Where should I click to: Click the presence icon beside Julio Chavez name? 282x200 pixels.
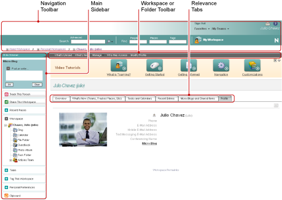click(154, 115)
